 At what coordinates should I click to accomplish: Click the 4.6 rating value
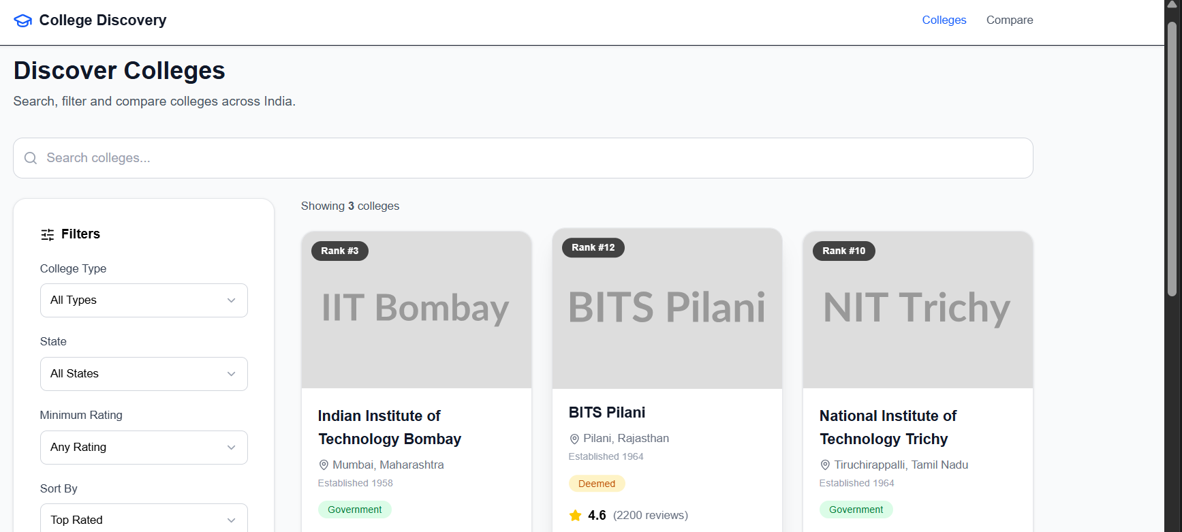597,516
